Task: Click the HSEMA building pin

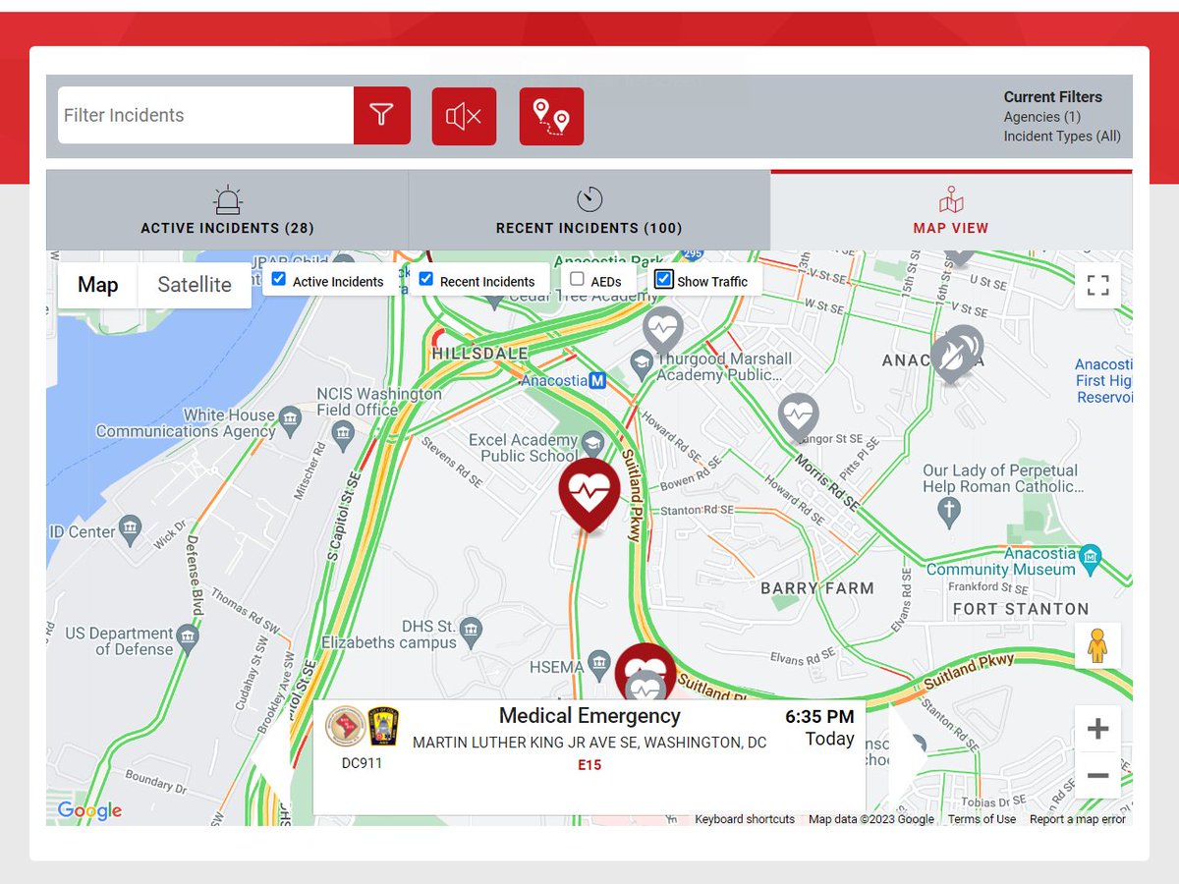Action: 600,665
